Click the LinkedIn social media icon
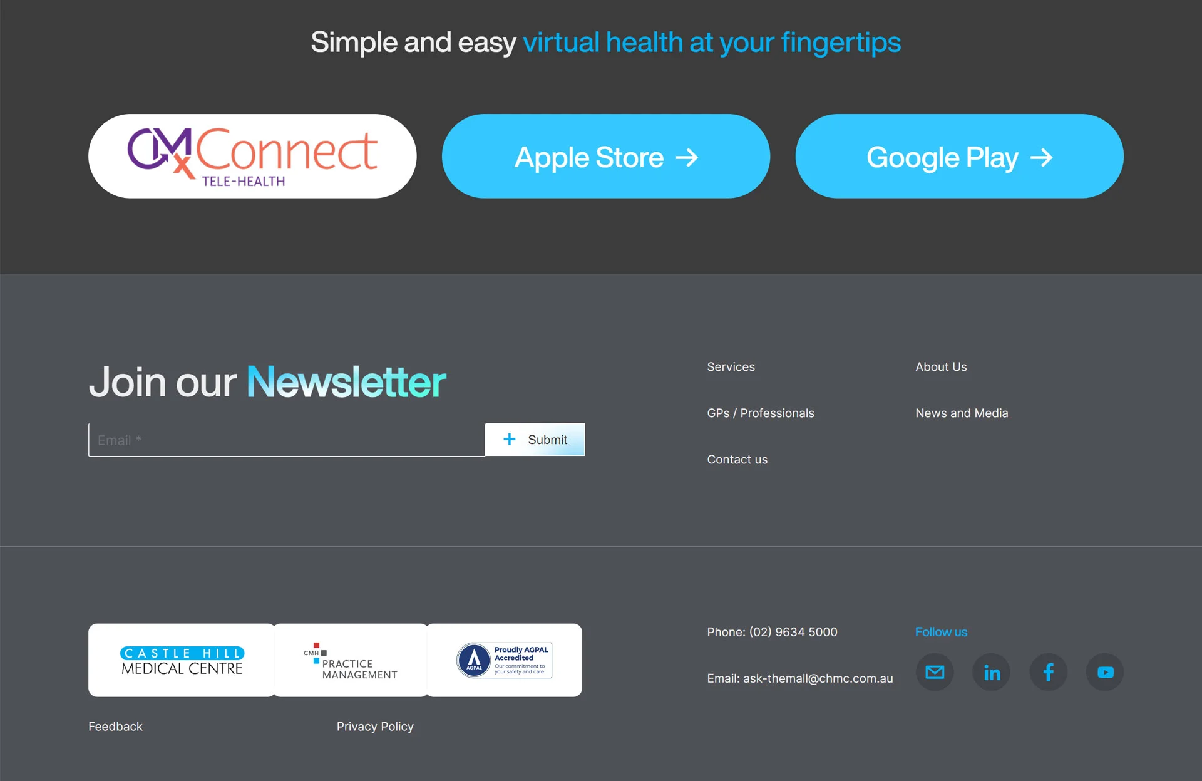The height and width of the screenshot is (781, 1202). (x=990, y=671)
